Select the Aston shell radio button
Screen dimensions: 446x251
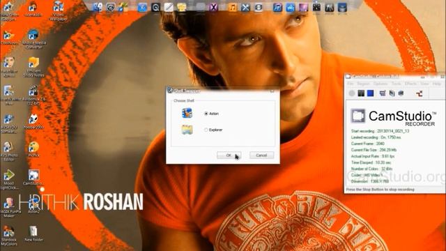[x=206, y=114]
